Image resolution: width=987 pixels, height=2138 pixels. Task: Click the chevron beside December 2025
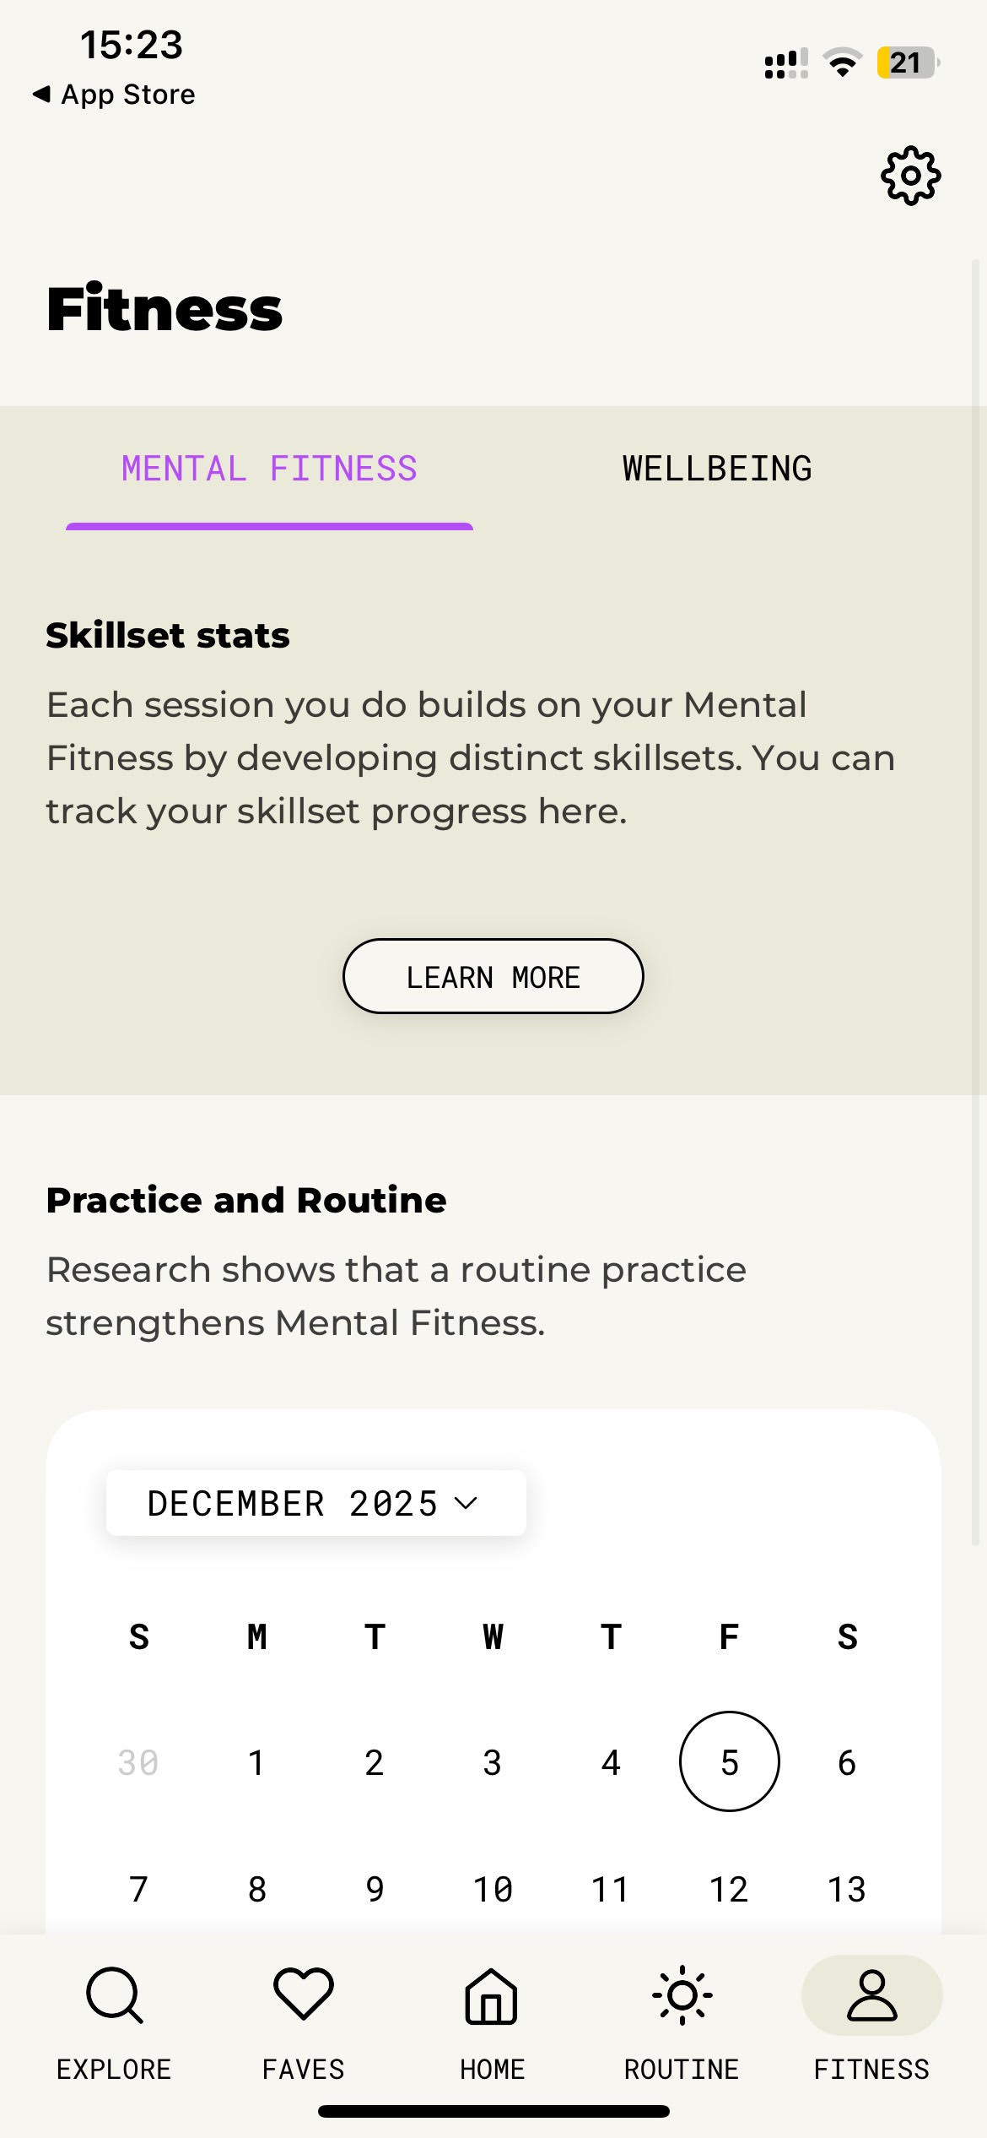click(x=466, y=1503)
